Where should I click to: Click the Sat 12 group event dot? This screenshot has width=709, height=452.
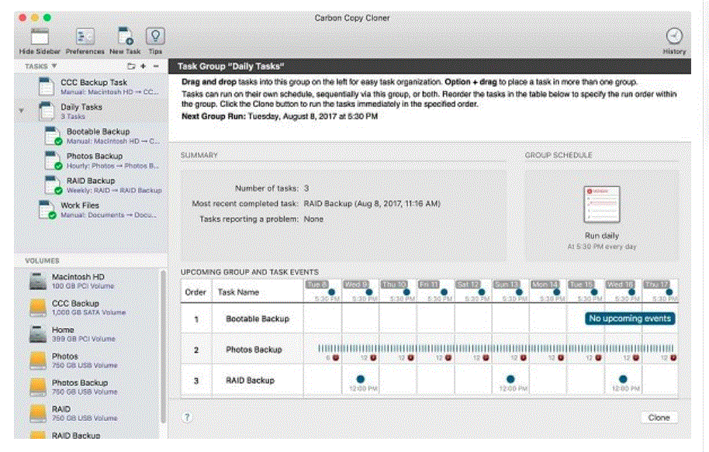tap(482, 292)
